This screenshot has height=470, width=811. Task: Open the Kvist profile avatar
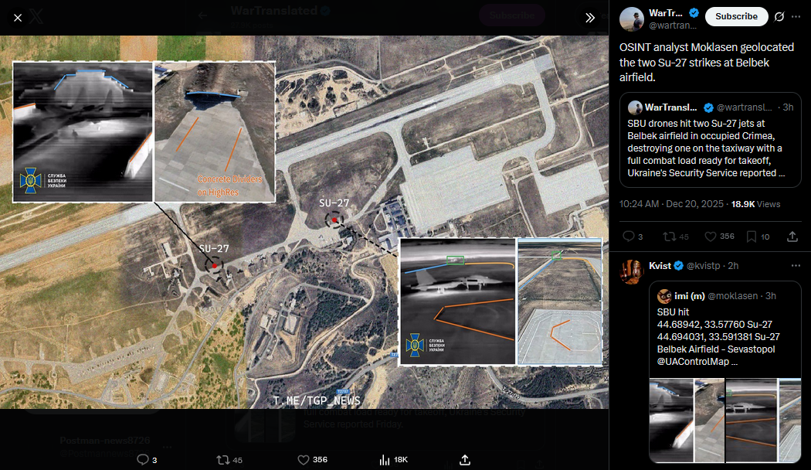click(x=632, y=272)
